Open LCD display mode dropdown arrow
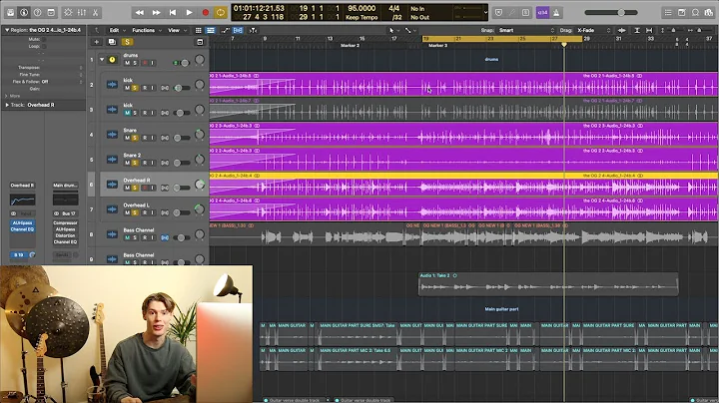The height and width of the screenshot is (403, 719). (485, 12)
